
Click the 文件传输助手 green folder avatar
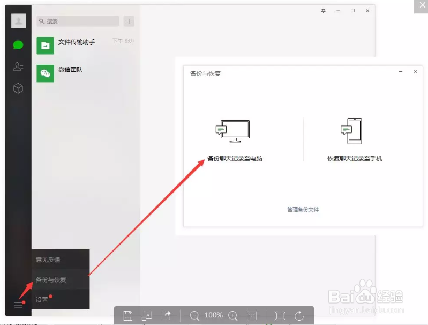[46, 46]
